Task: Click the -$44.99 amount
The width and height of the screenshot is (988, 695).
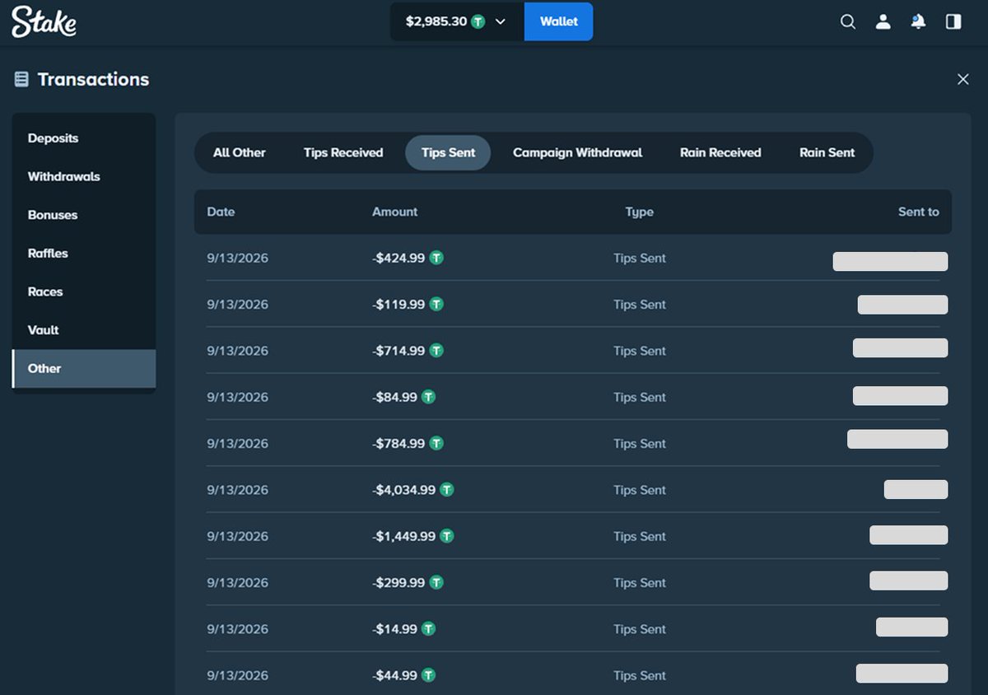Action: (394, 675)
